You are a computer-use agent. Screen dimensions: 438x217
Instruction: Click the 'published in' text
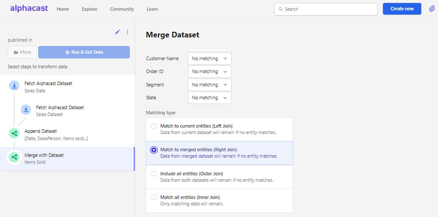20,40
